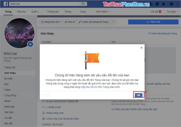Expand the Đang theo dõi dropdown
181x127 pixels.
[51, 22]
